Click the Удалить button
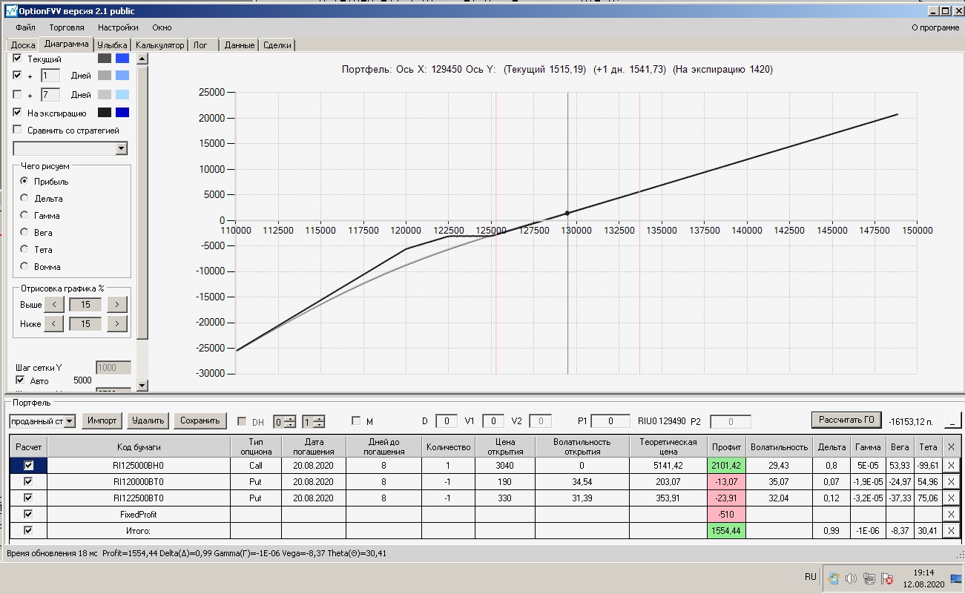Viewport: 965px width, 594px height. tap(148, 420)
